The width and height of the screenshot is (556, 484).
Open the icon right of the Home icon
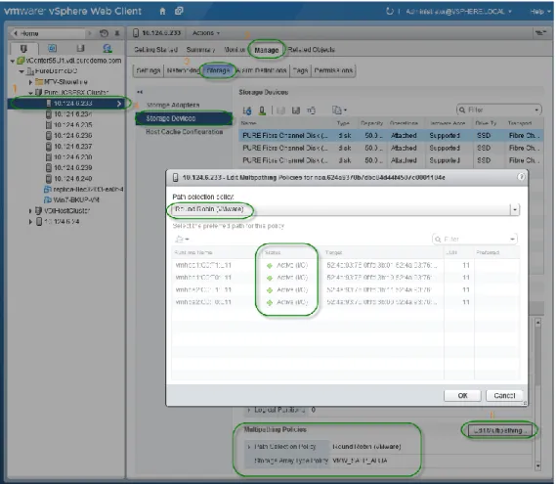point(179,11)
